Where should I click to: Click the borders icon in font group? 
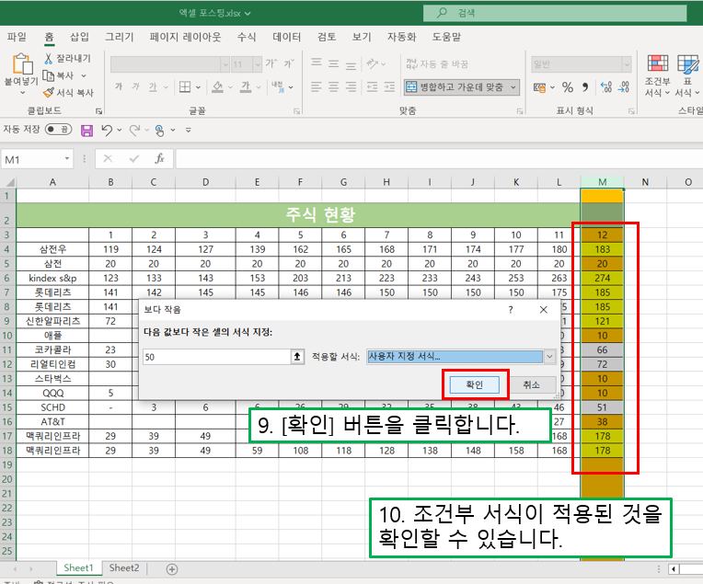[185, 87]
